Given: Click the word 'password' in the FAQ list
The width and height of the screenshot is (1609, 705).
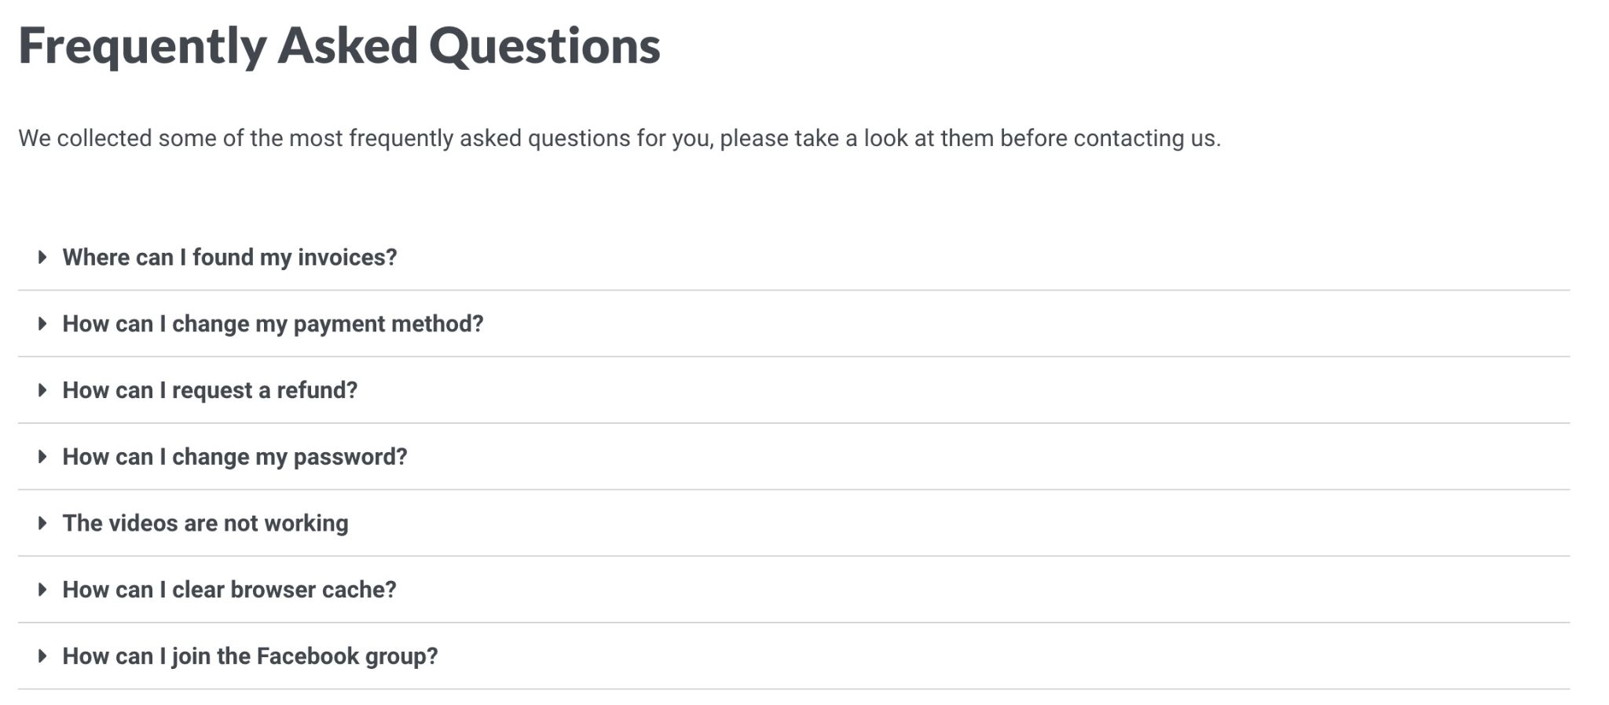Looking at the screenshot, I should [350, 457].
